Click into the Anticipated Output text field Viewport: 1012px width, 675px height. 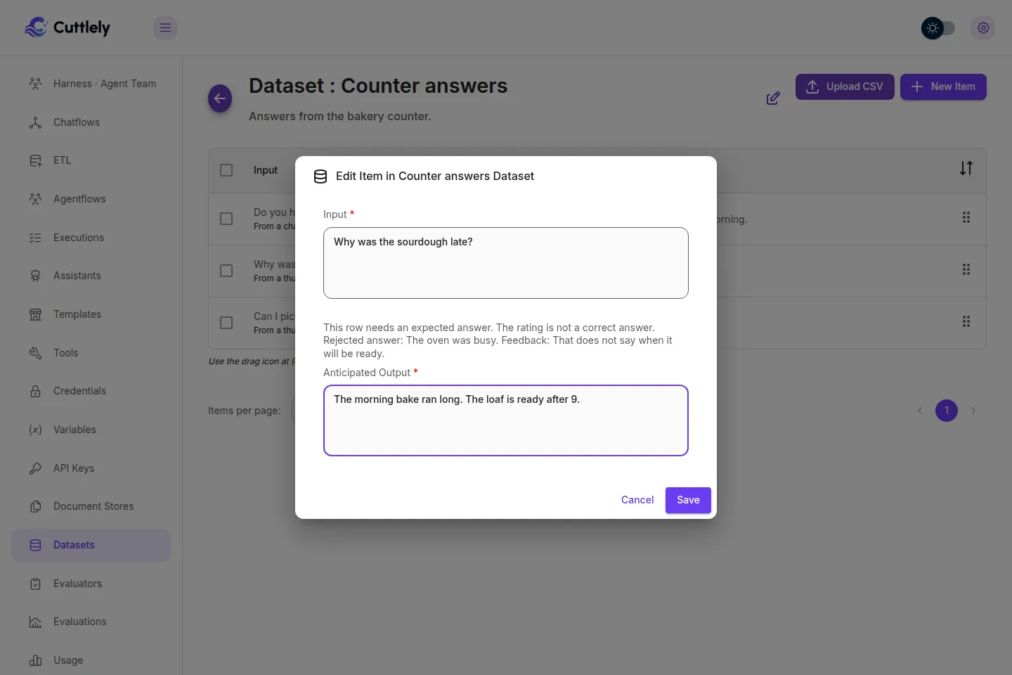pos(506,420)
